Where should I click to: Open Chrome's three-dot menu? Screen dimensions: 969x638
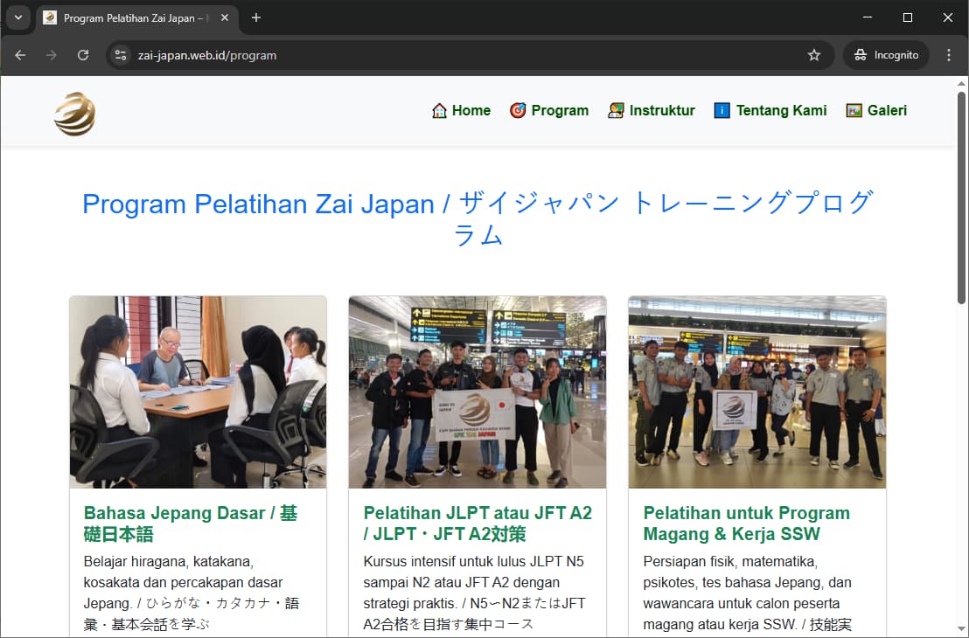(x=949, y=54)
